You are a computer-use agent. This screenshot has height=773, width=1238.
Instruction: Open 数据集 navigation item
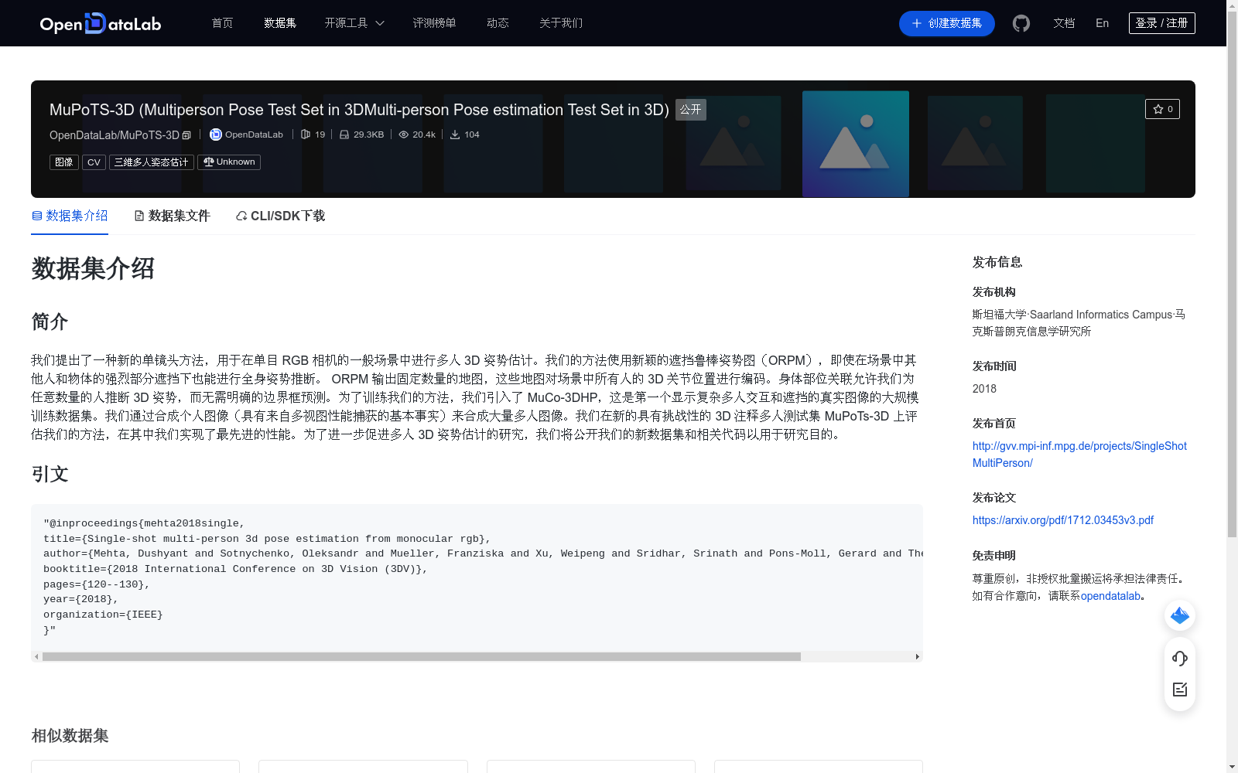[x=280, y=23]
